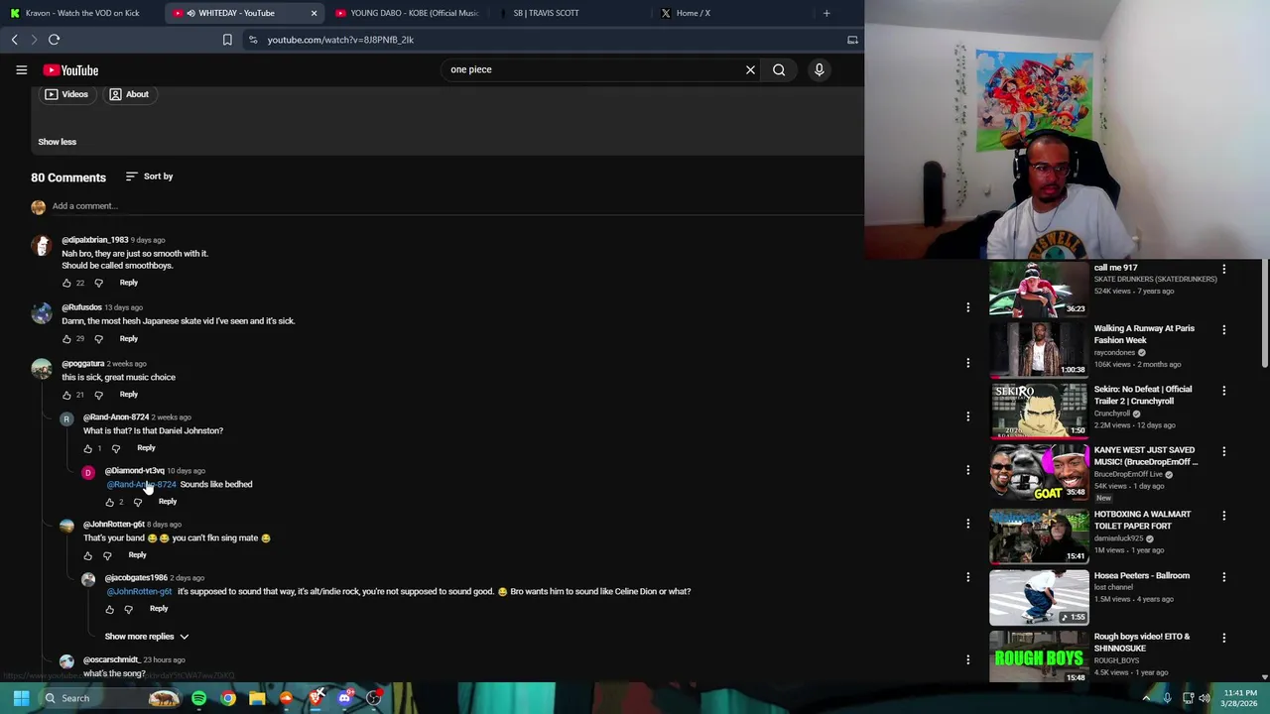Like the @Rand-Anon-8724 reply
Screen dimensions: 1270x714
pyautogui.click(x=87, y=448)
